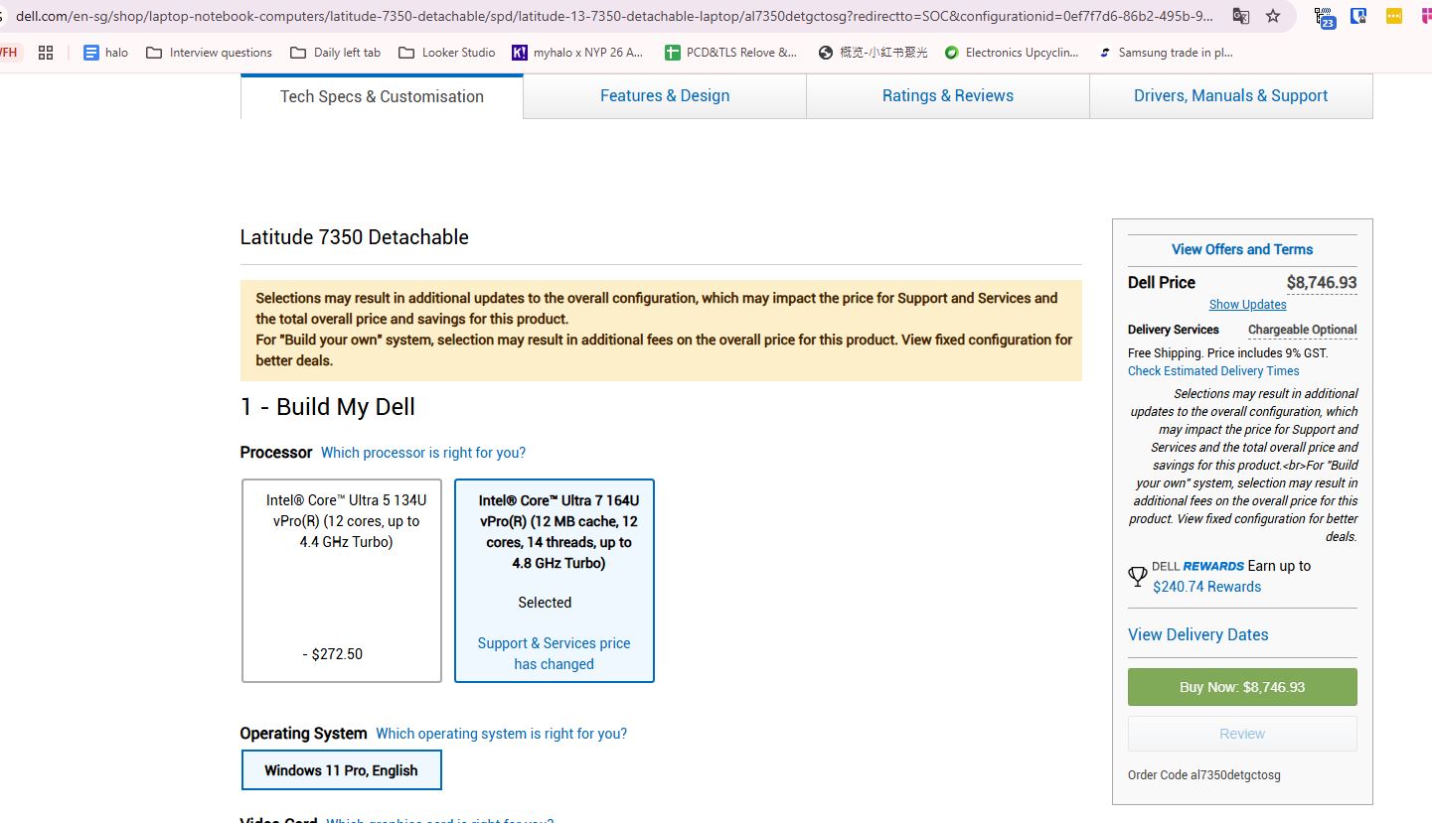Image resolution: width=1432 pixels, height=823 pixels.
Task: Click the browser address bar URL
Action: [596, 16]
